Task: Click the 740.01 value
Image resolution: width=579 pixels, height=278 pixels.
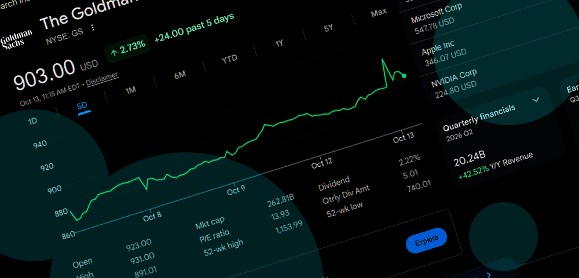Action: coord(419,185)
